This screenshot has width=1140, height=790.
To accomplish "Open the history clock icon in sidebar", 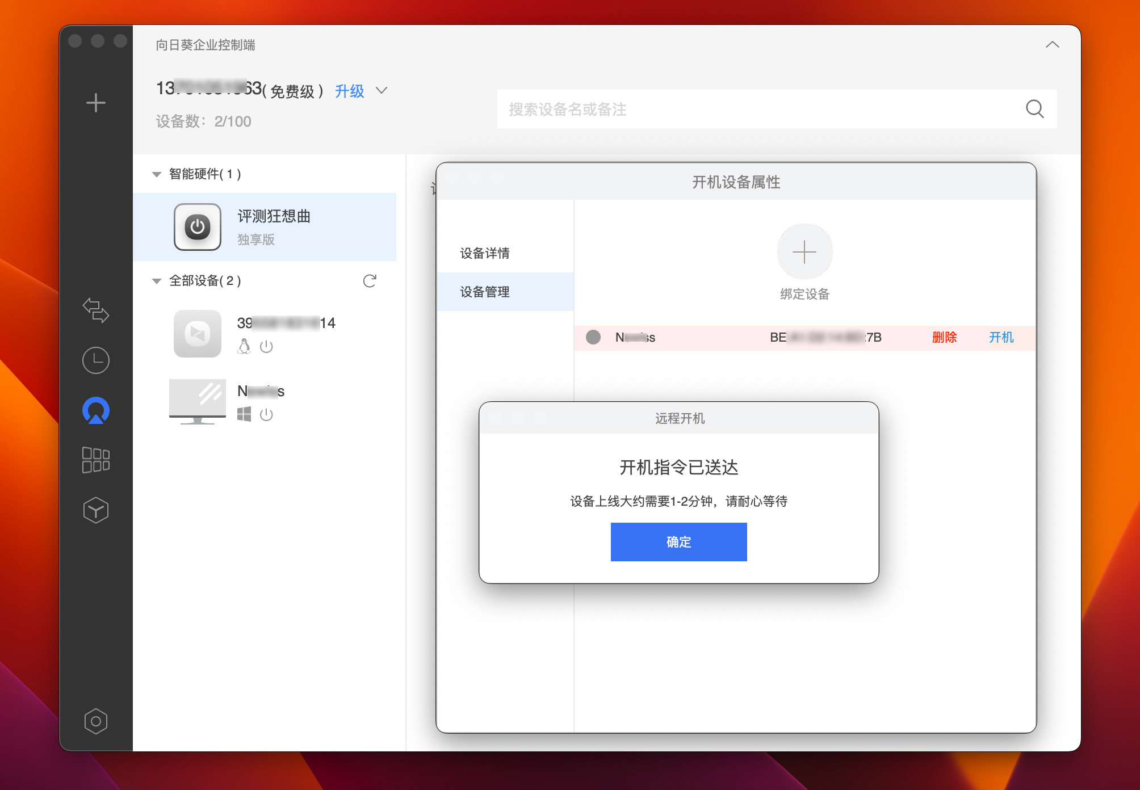I will pos(96,360).
